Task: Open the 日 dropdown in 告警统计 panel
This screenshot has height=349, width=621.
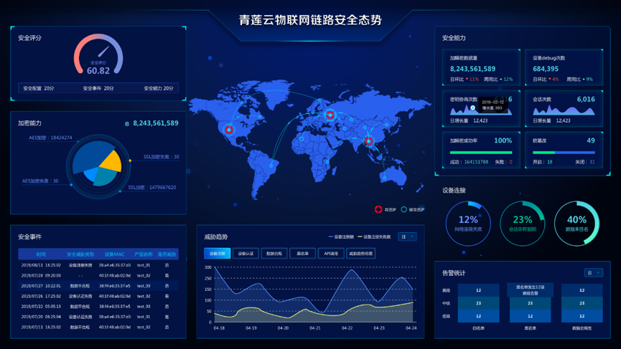Action: [593, 273]
